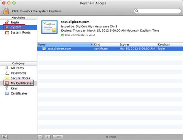
Task: Click the Copy button
Action: click(x=58, y=137)
